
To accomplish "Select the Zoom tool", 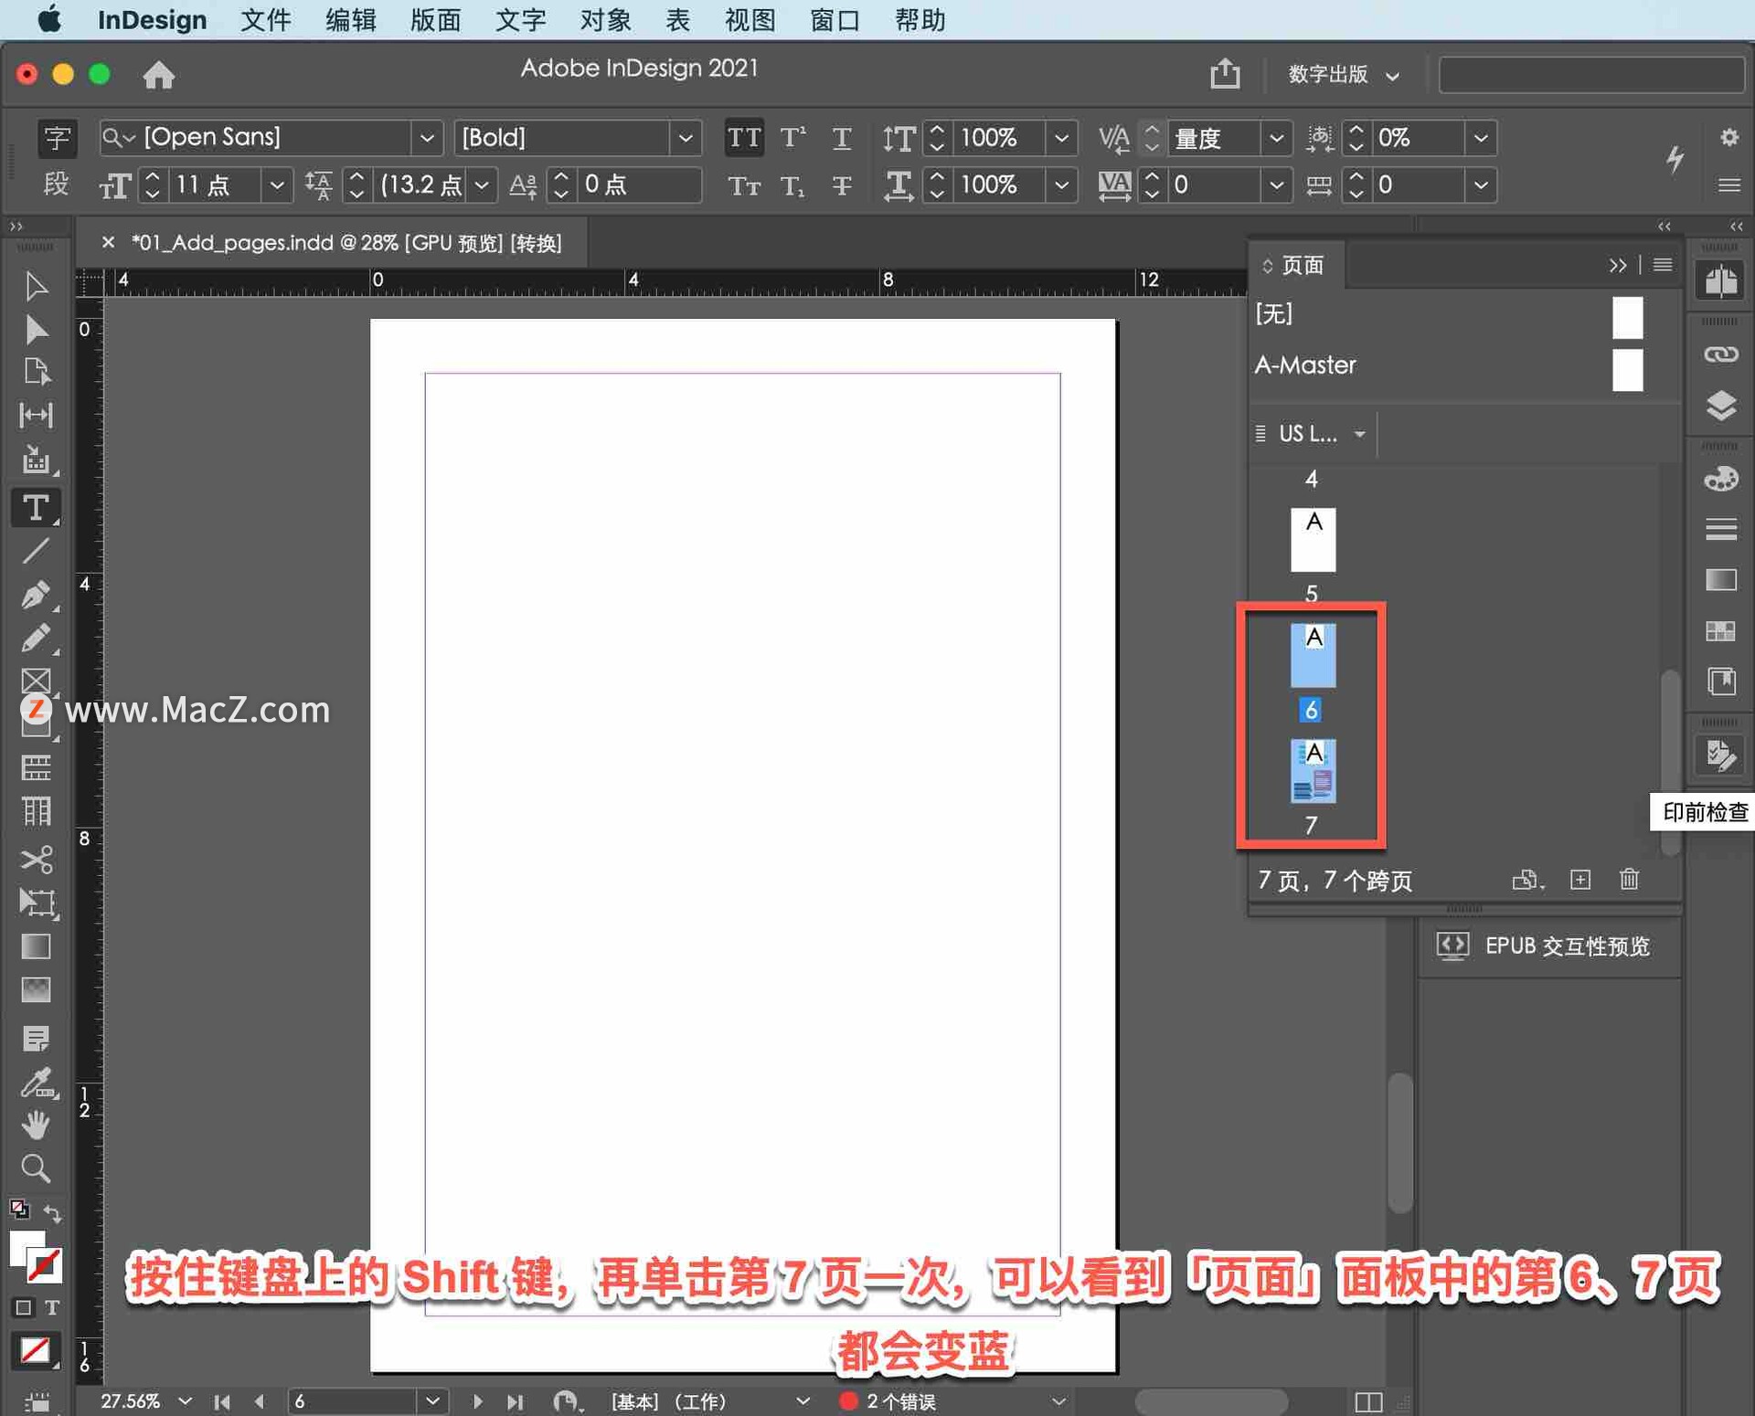I will (36, 1168).
